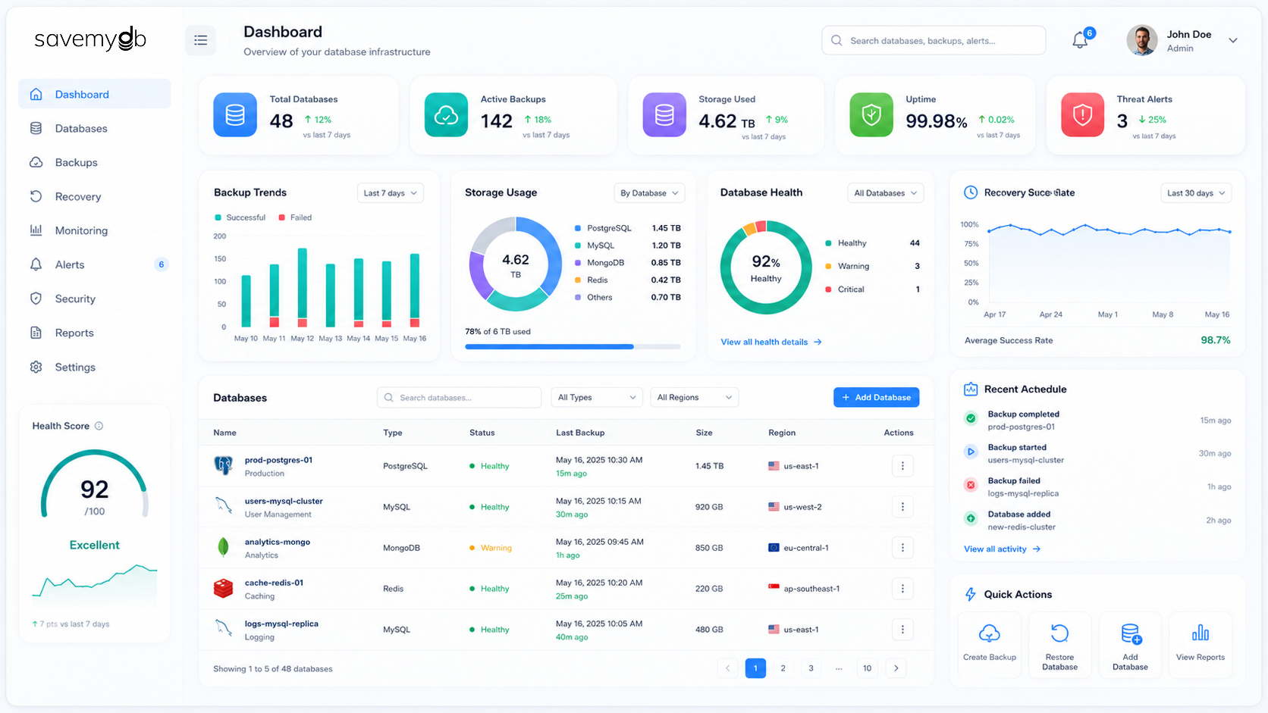Click the cache-redis-01 Redis cube icon
The height and width of the screenshot is (713, 1268).
click(x=223, y=588)
